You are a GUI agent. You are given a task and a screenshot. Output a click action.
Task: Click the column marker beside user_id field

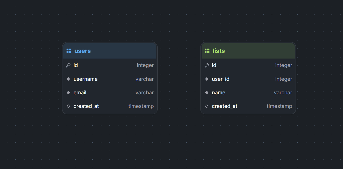207,79
